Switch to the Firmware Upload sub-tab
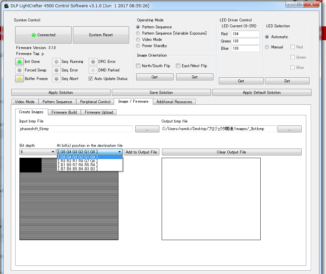Screen dimensions: 326x274 click(x=99, y=112)
